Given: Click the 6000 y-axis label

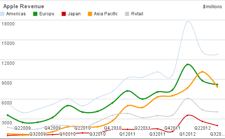Looking at the screenshot, I should point(7,103).
